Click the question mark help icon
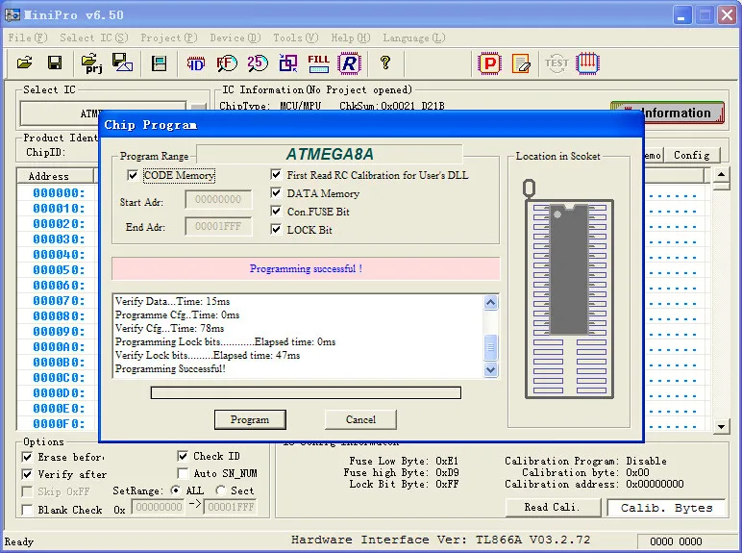The image size is (742, 553). click(x=385, y=63)
